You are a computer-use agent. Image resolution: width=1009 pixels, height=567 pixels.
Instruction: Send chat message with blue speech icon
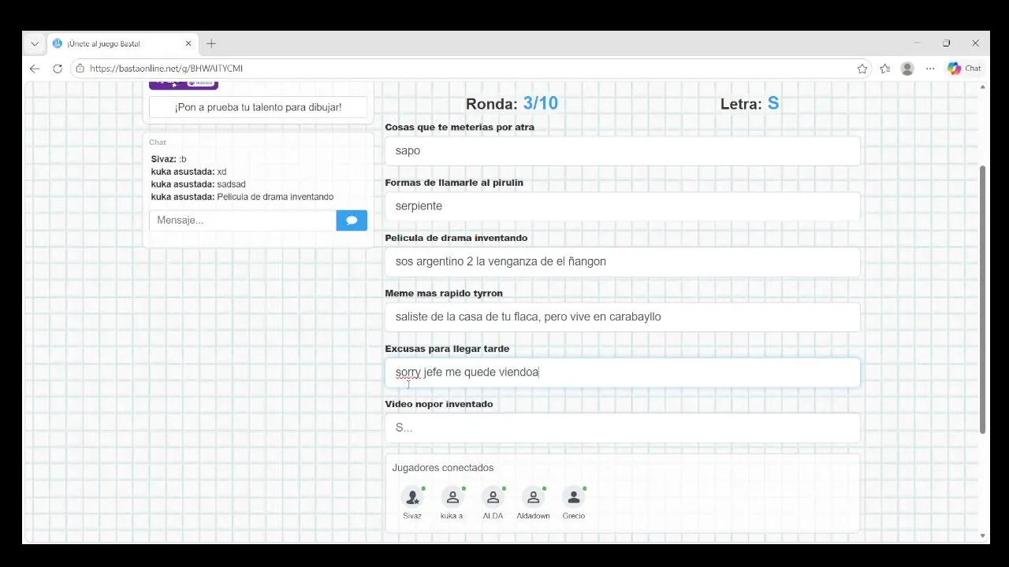[x=352, y=220]
